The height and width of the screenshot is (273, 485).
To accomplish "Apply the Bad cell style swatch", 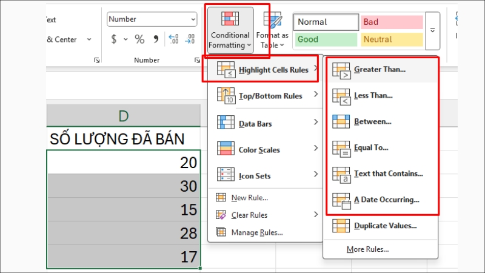I will tap(391, 22).
